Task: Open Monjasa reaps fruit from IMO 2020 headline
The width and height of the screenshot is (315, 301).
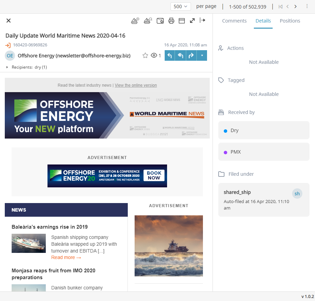Action: pos(53,274)
